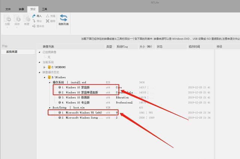Click the modified date of Microsoft Windows Setup
The width and height of the screenshot is (240, 159).
tap(199, 118)
